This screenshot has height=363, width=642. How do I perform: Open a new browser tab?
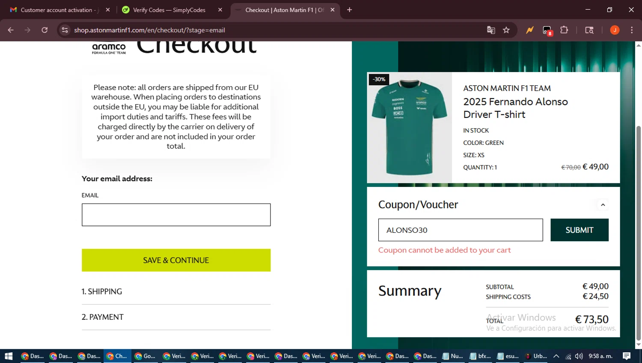point(349,10)
